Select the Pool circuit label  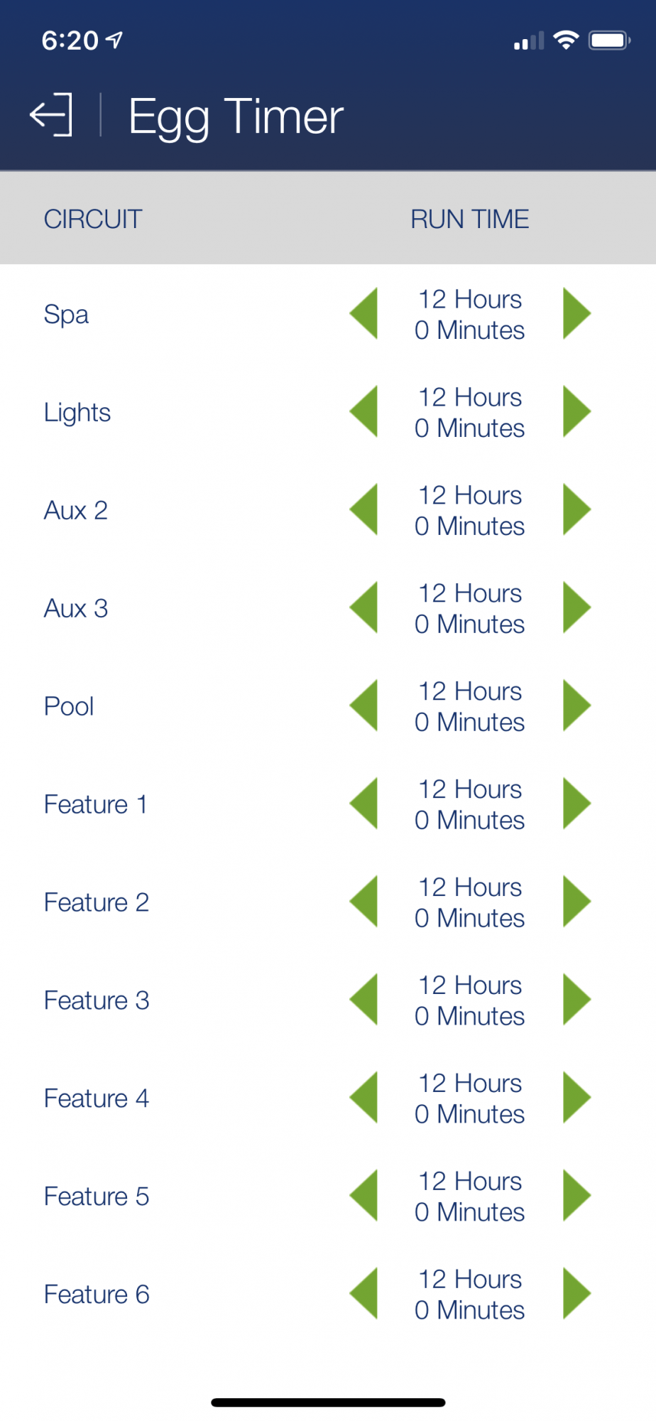69,706
